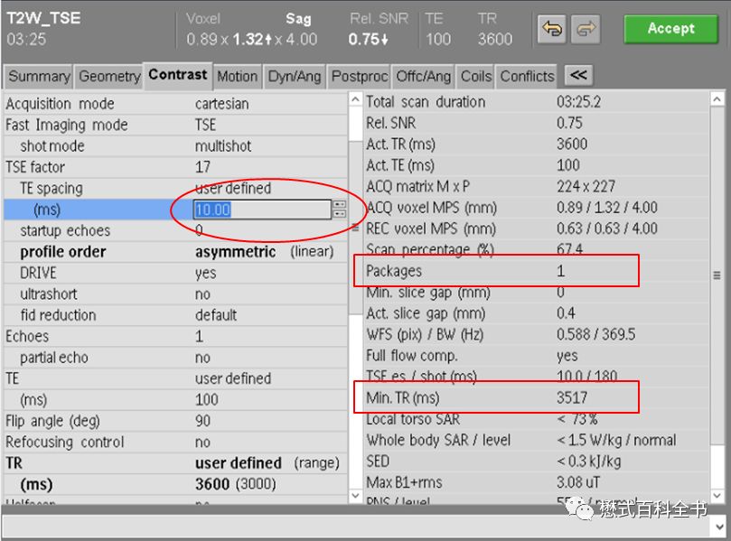Switch to the Geometry tab
The image size is (731, 541).
pos(109,76)
